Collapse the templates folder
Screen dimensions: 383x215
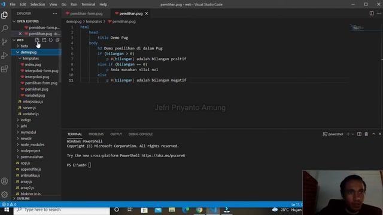point(31,59)
